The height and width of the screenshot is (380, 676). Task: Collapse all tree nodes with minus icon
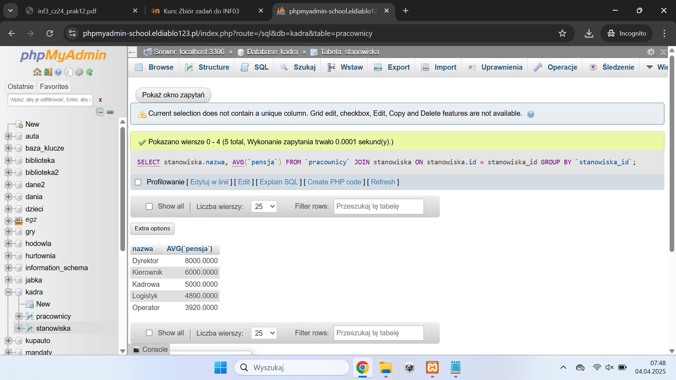coord(100,112)
